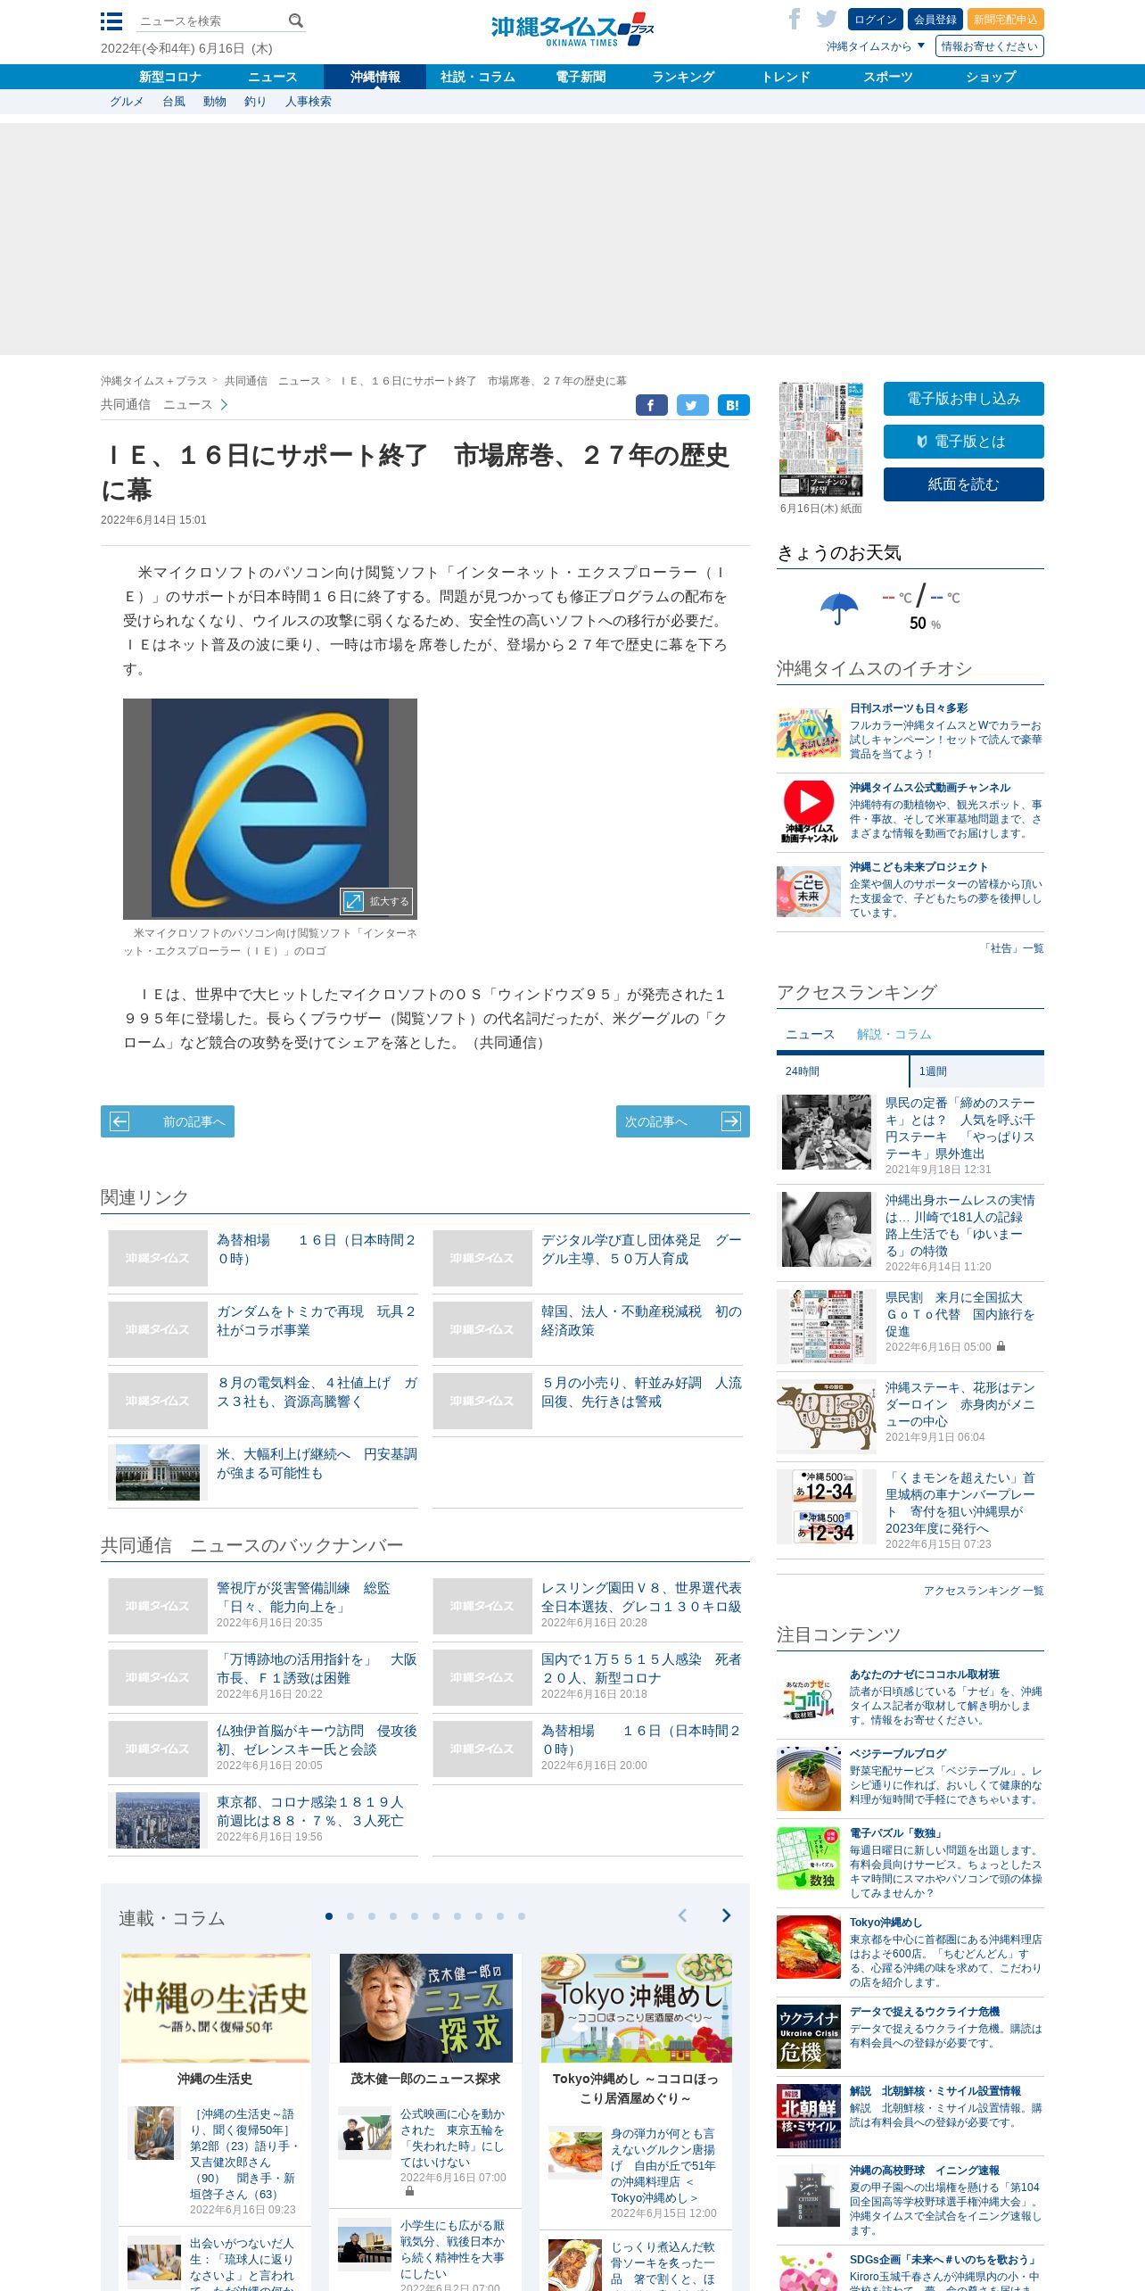Open the hamburger menu icon

[111, 21]
